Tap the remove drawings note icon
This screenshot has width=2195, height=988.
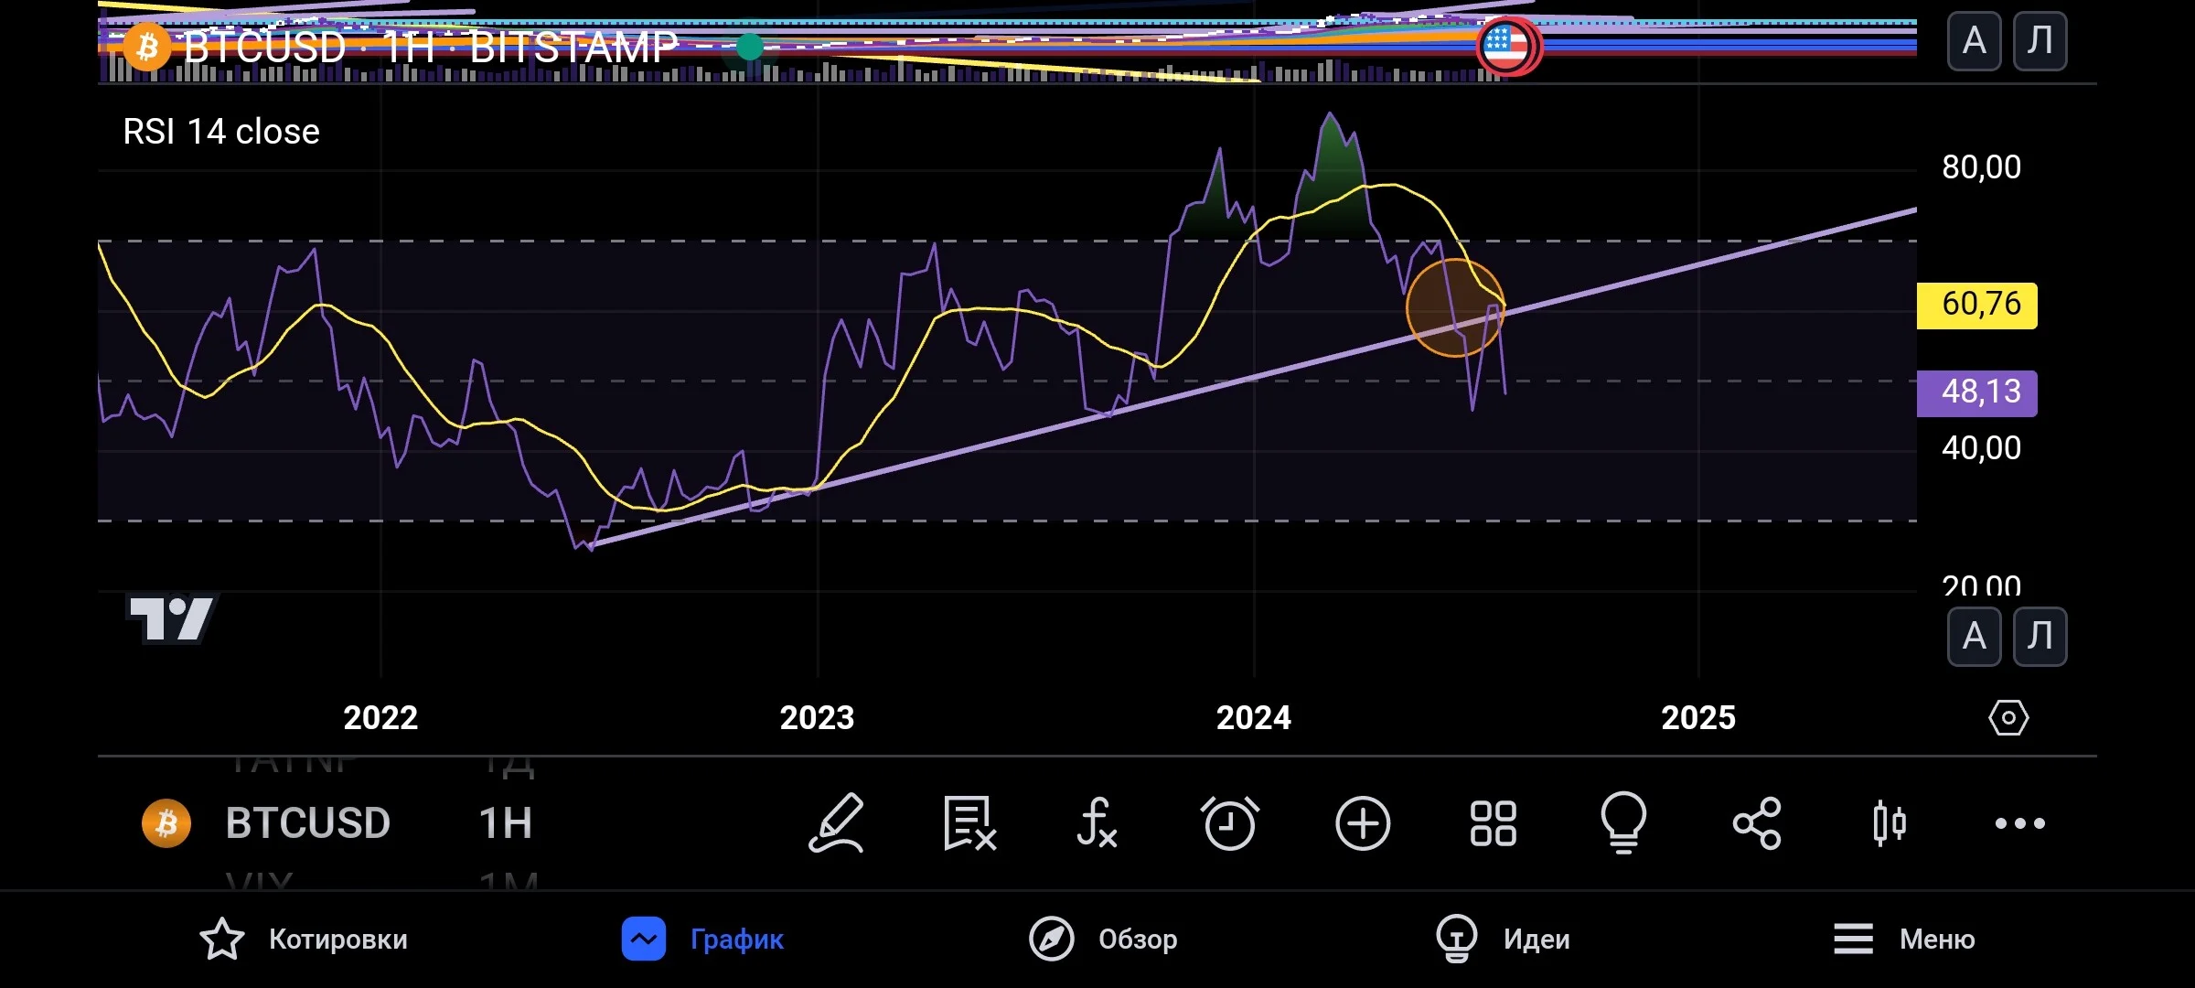click(969, 823)
